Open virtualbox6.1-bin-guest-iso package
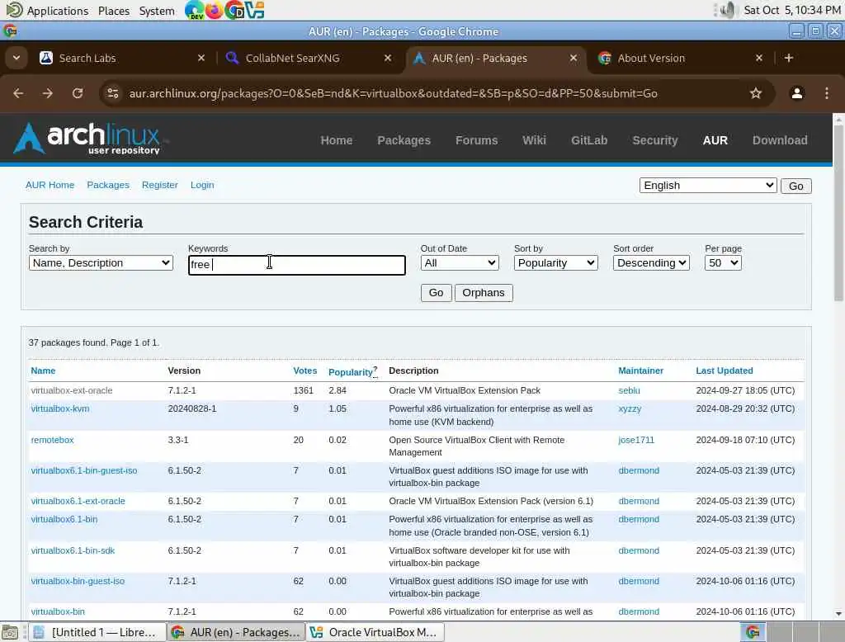 84,470
